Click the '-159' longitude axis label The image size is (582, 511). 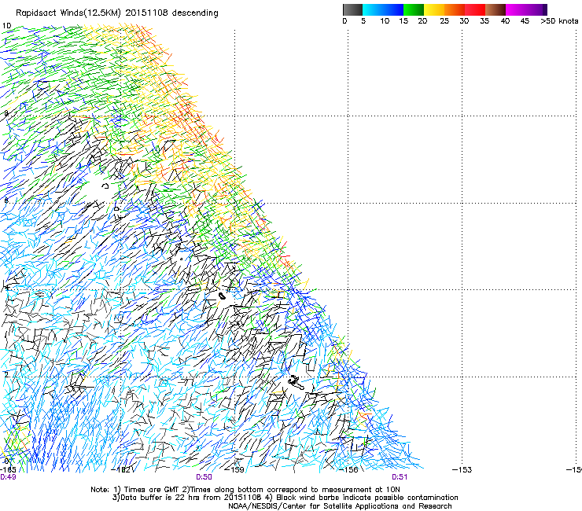(235, 470)
